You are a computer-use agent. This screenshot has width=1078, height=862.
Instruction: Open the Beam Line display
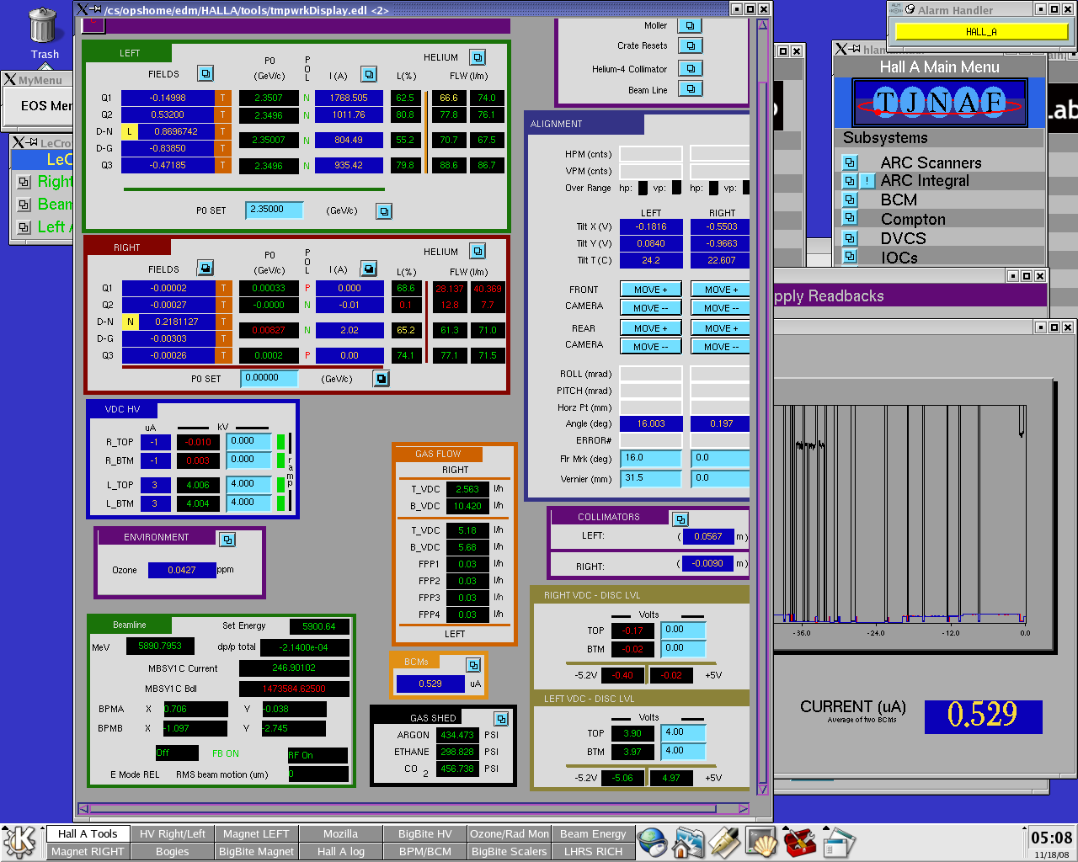pyautogui.click(x=691, y=89)
